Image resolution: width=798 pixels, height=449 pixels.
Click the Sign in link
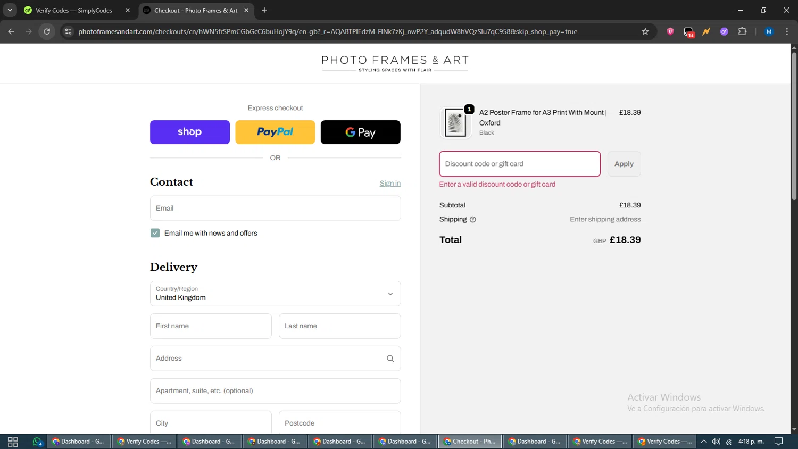point(389,184)
